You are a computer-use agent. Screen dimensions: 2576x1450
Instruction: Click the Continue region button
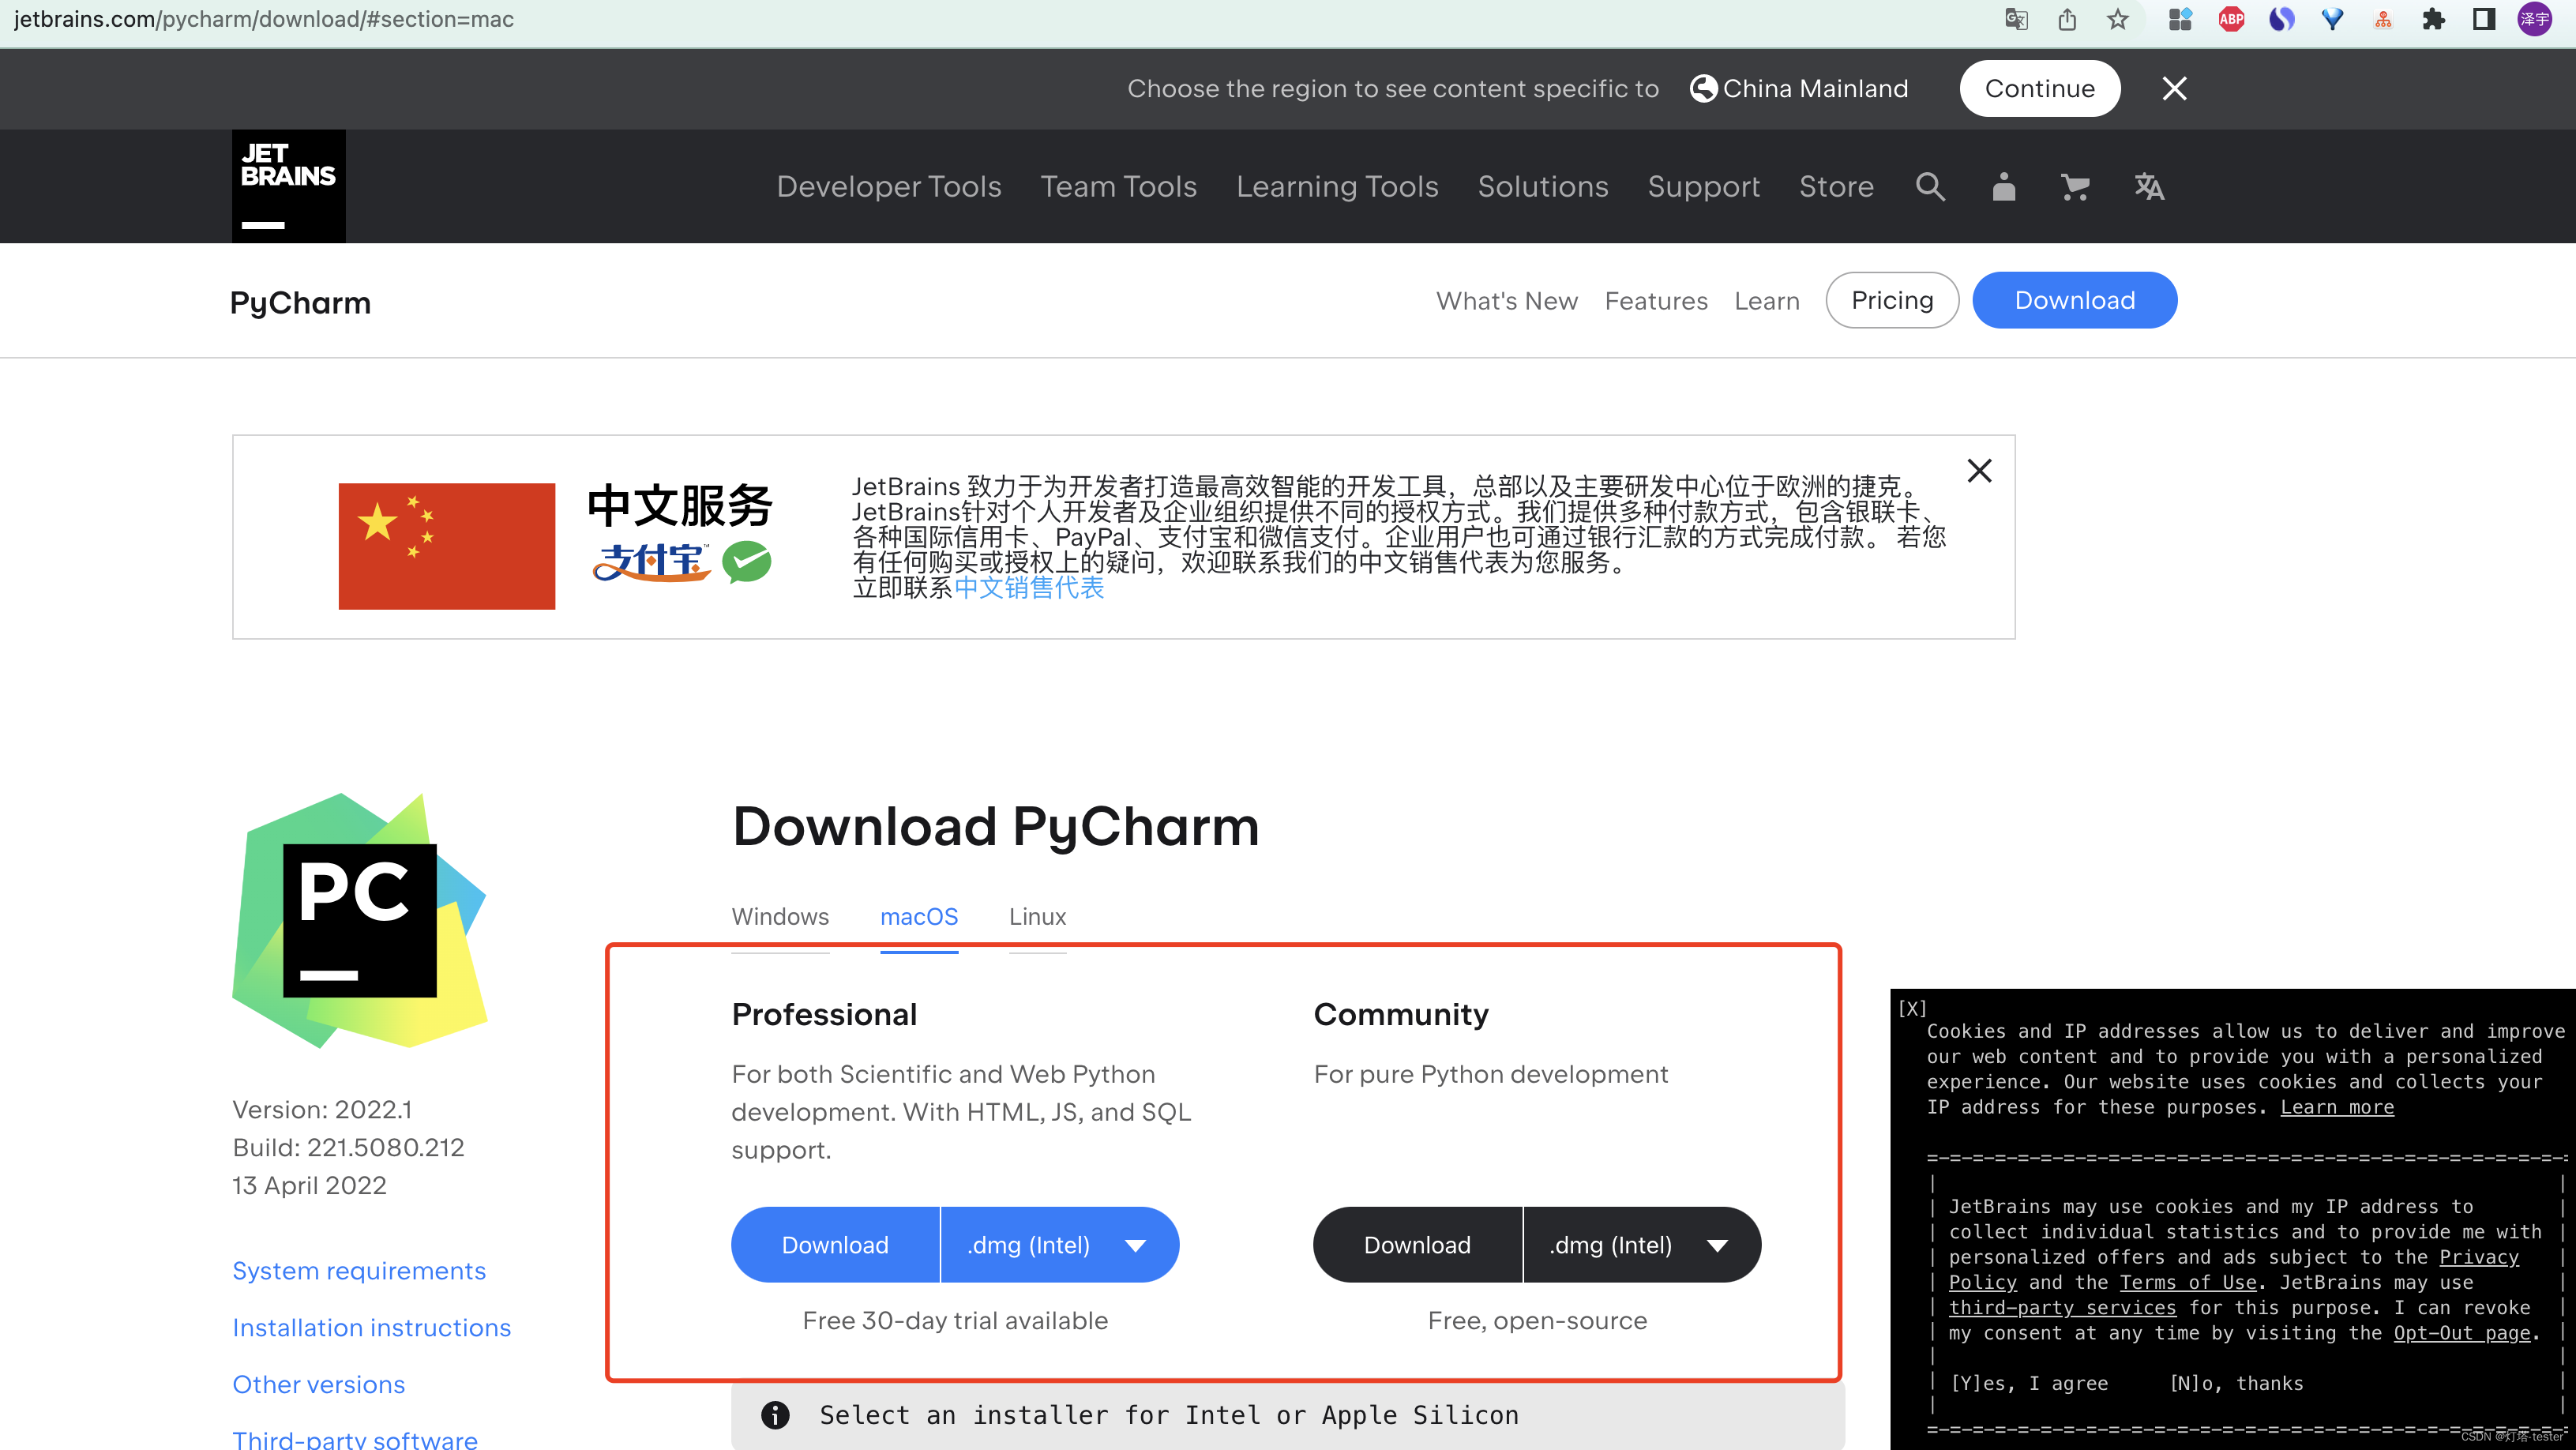click(x=2039, y=89)
